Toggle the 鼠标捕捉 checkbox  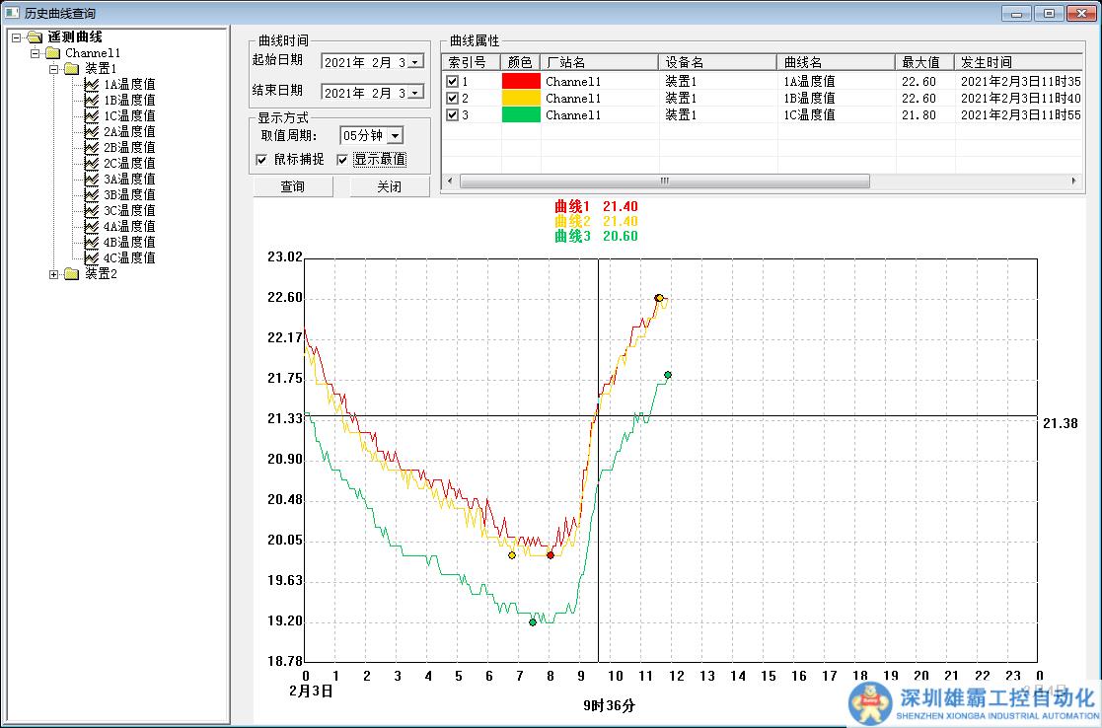click(x=261, y=160)
